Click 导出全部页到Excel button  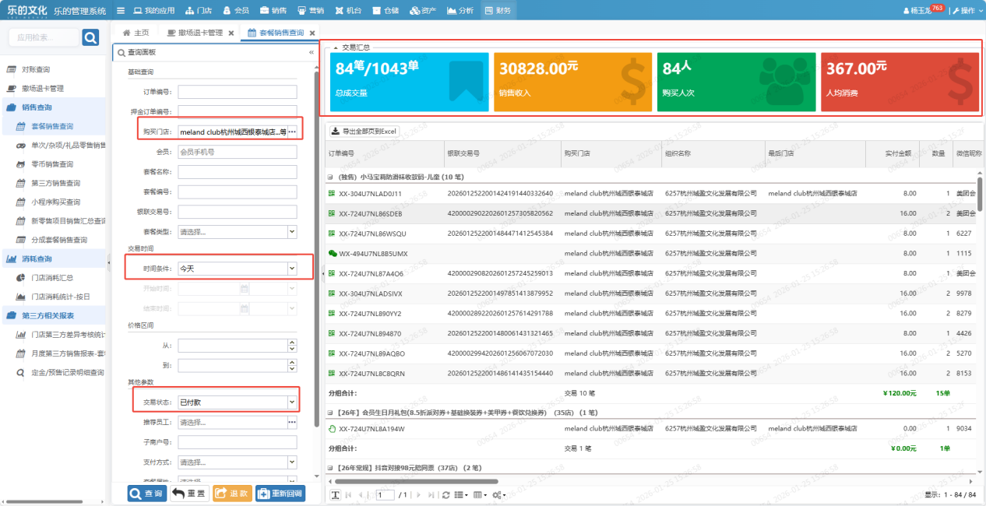(x=364, y=131)
